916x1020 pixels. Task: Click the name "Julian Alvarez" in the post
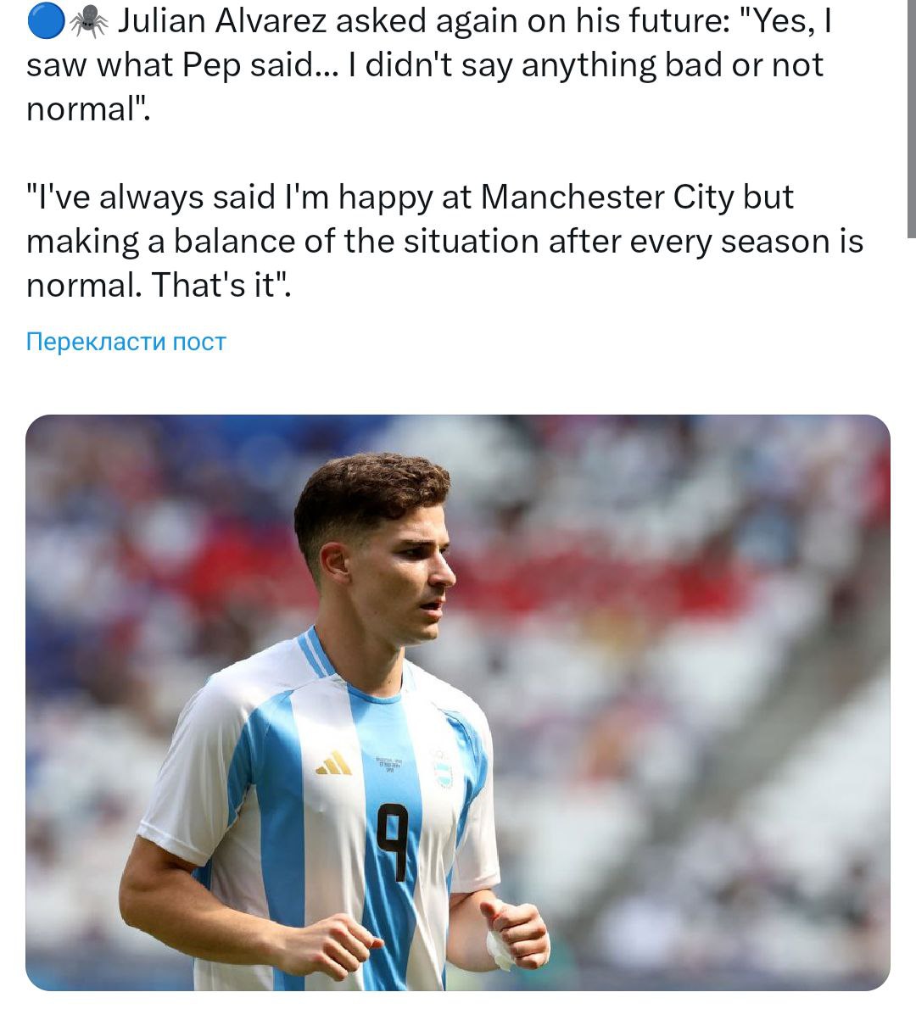(x=221, y=22)
